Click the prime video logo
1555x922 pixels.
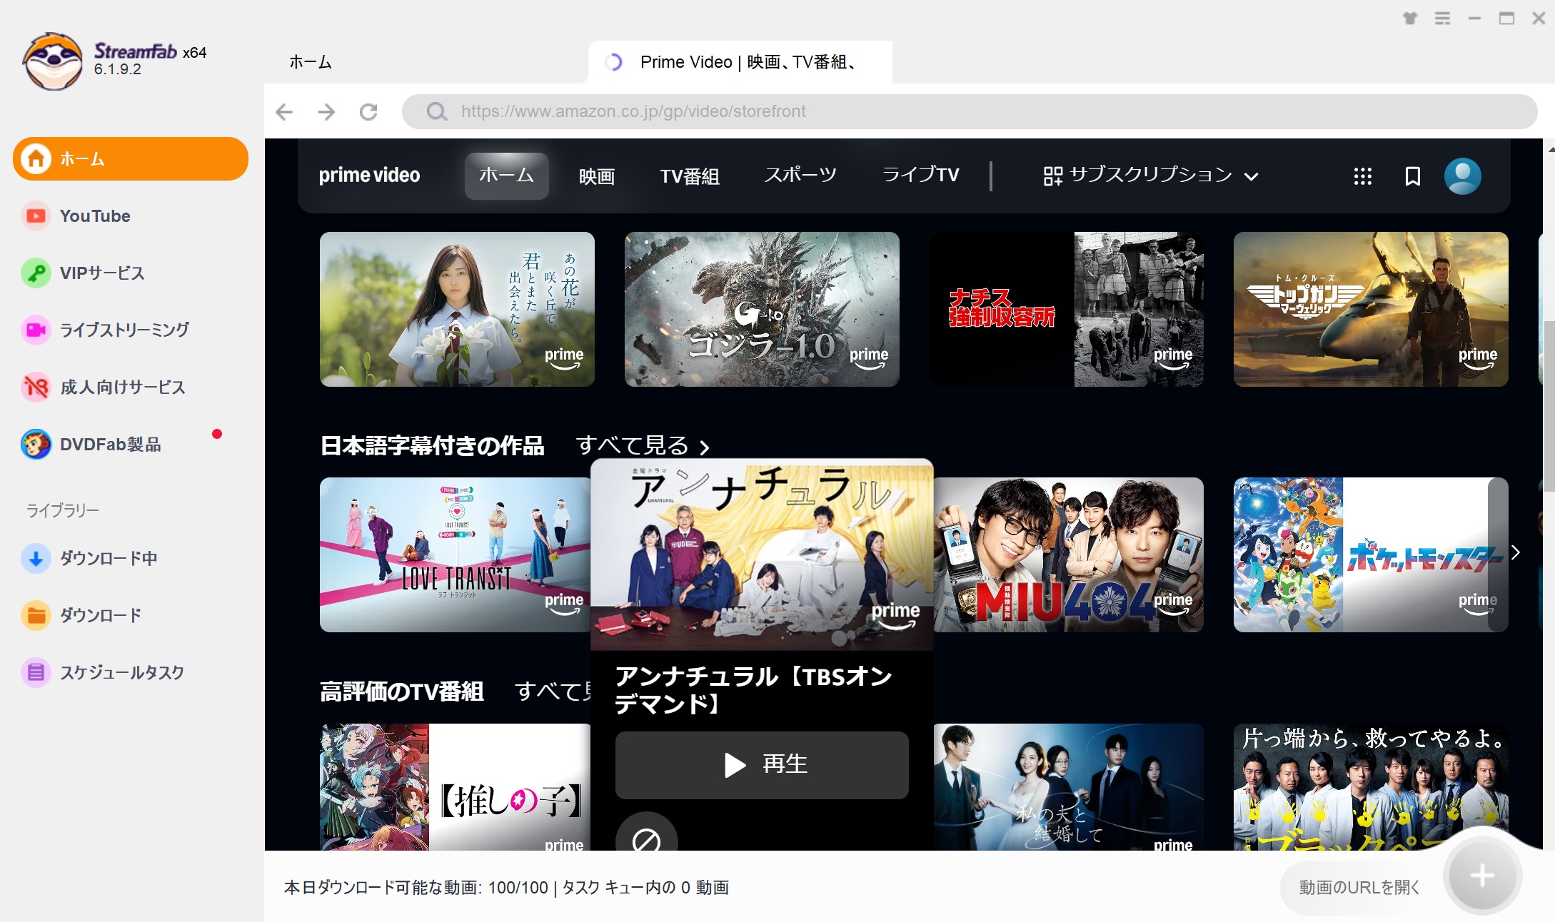pyautogui.click(x=369, y=176)
